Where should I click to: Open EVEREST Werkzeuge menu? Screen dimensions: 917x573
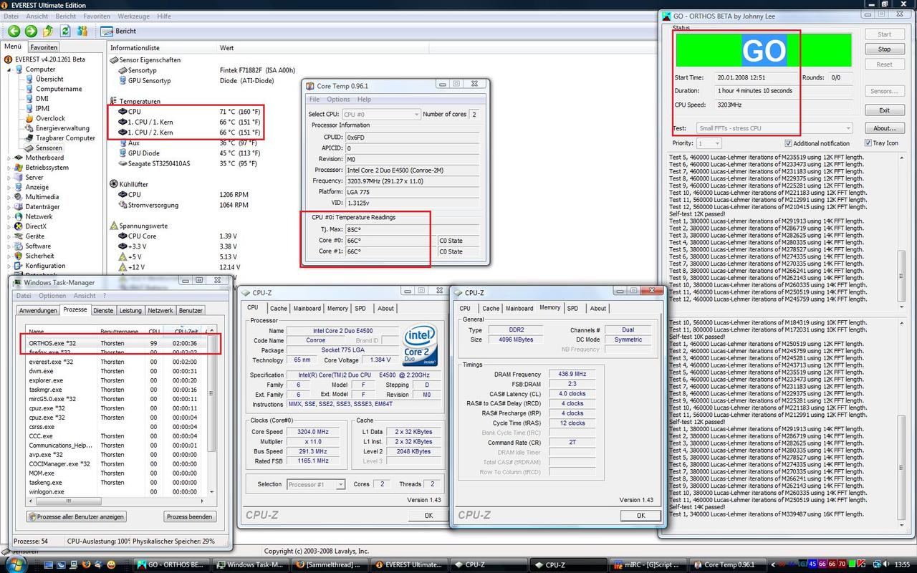click(x=133, y=16)
